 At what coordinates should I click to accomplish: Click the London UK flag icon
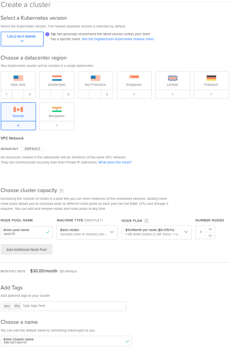pyautogui.click(x=173, y=78)
